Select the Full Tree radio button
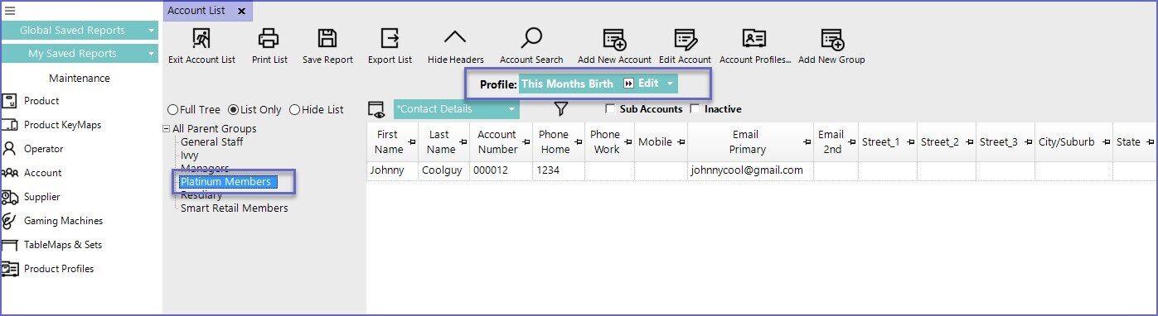 172,109
